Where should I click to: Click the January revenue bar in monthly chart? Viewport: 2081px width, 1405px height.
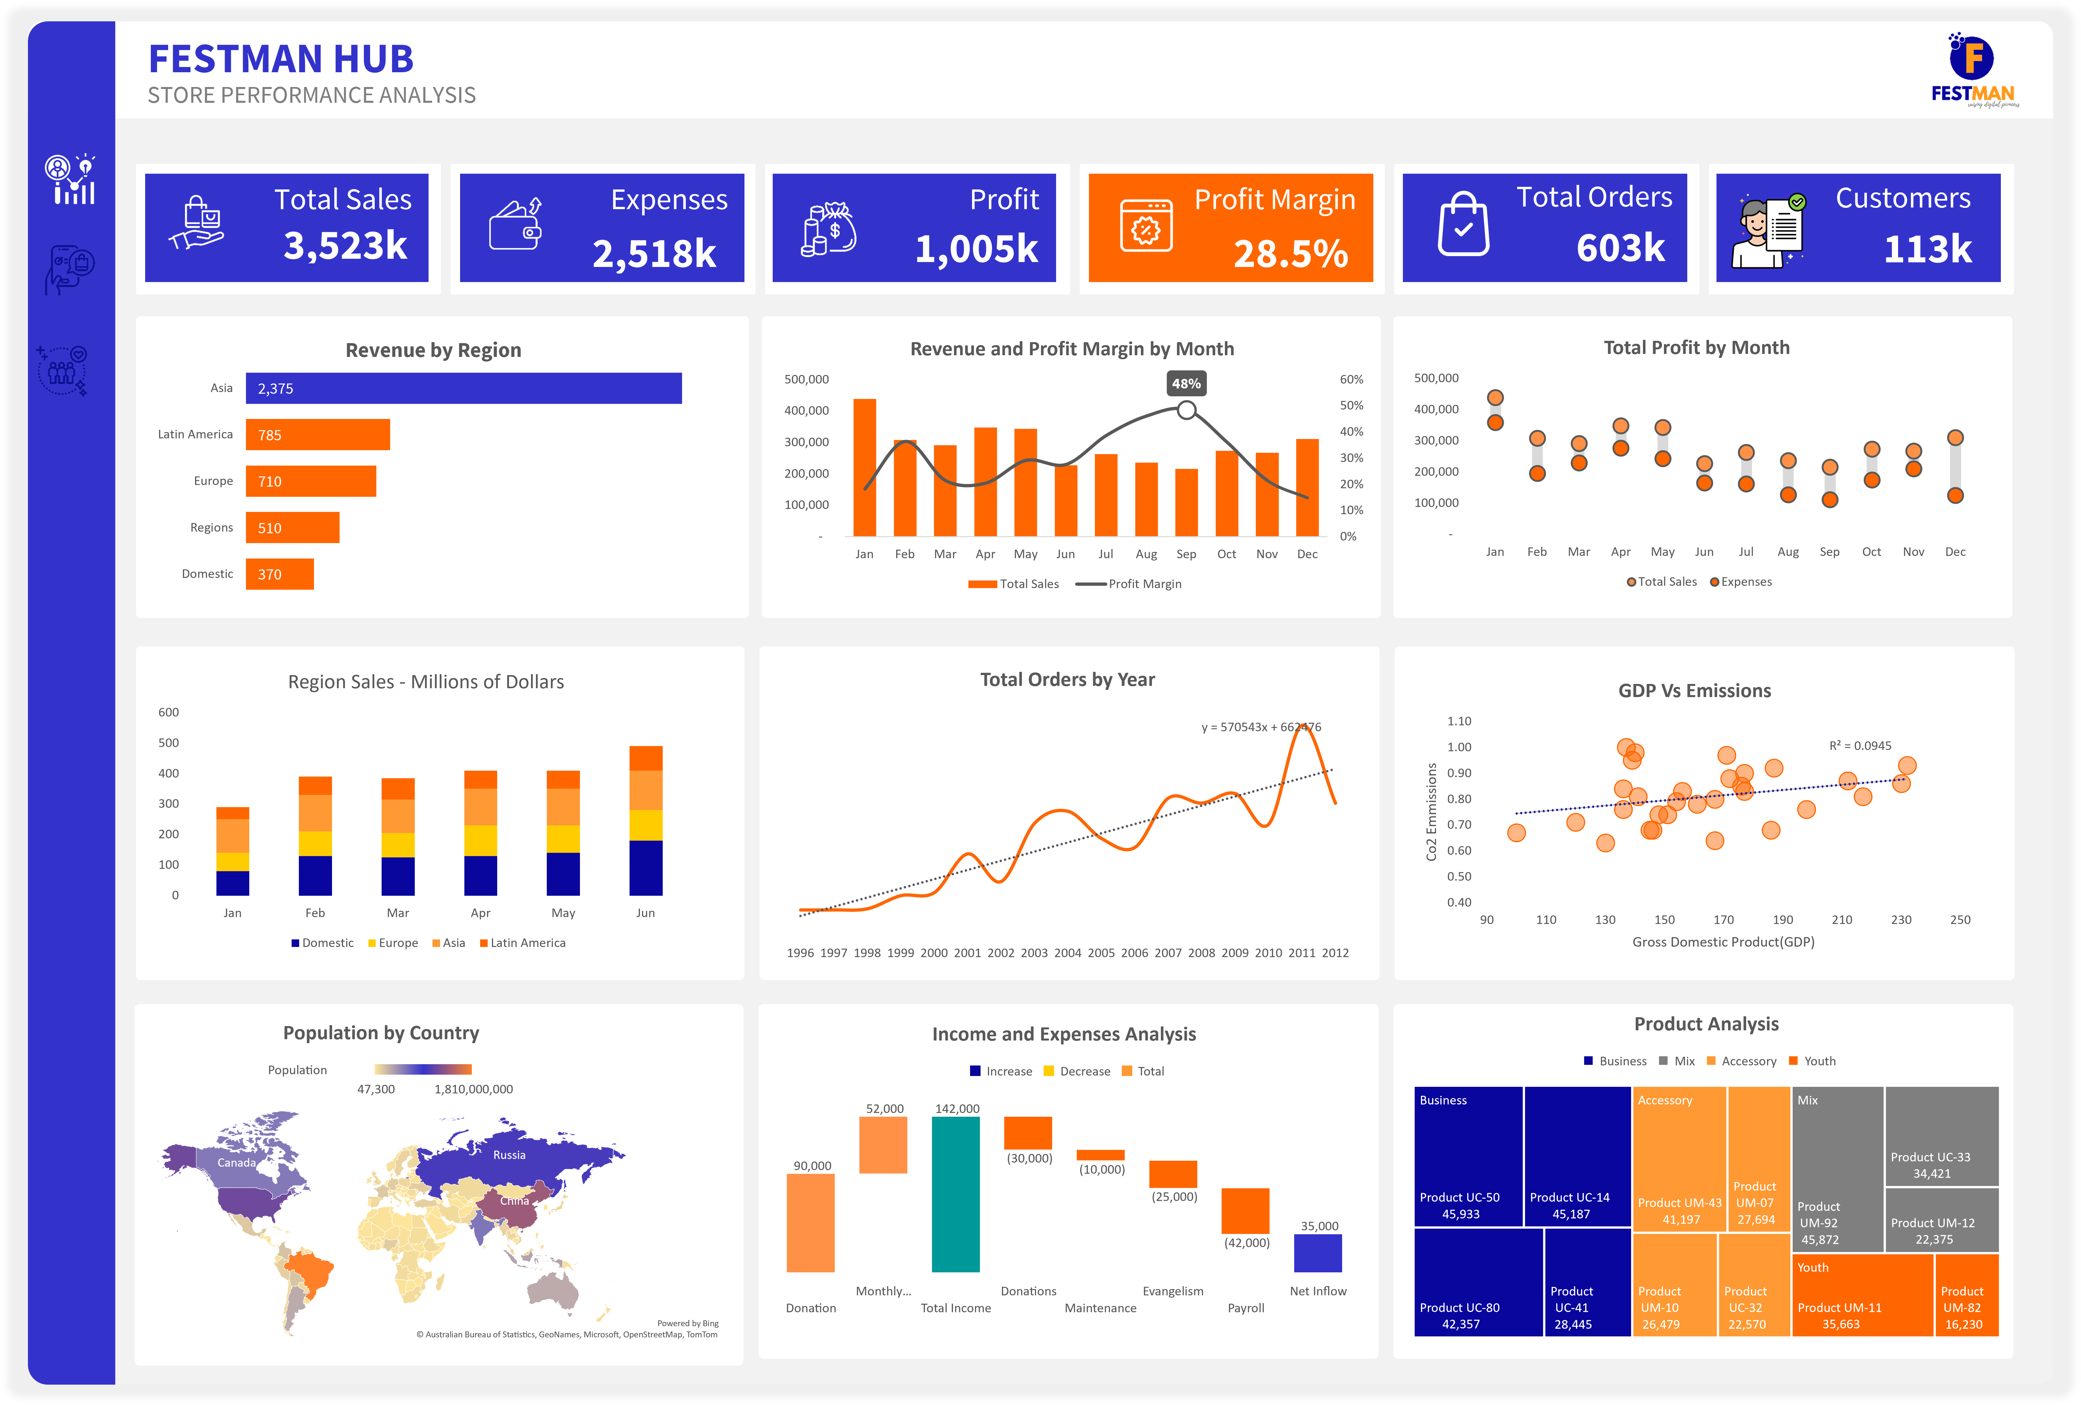click(x=865, y=468)
